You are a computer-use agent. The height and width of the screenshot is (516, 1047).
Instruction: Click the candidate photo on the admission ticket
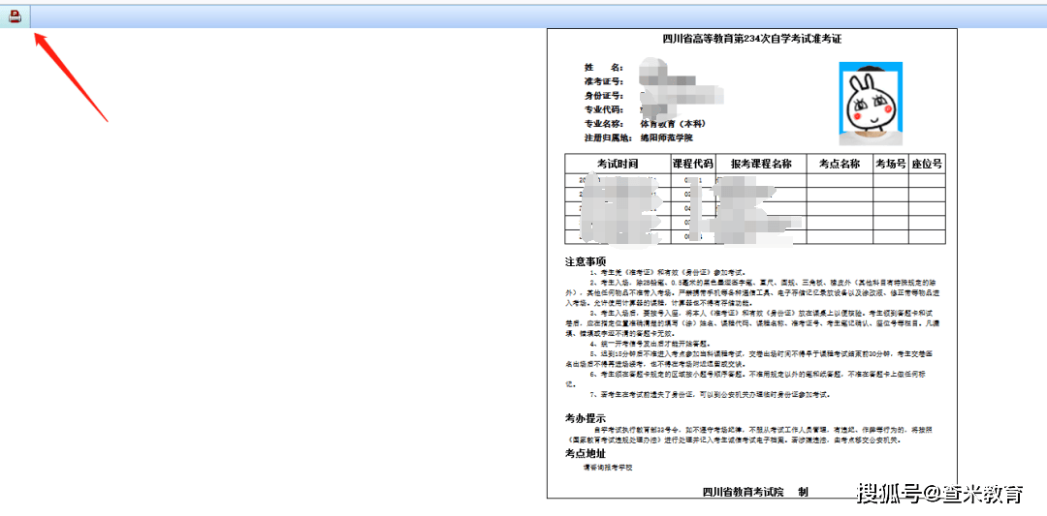[x=871, y=104]
